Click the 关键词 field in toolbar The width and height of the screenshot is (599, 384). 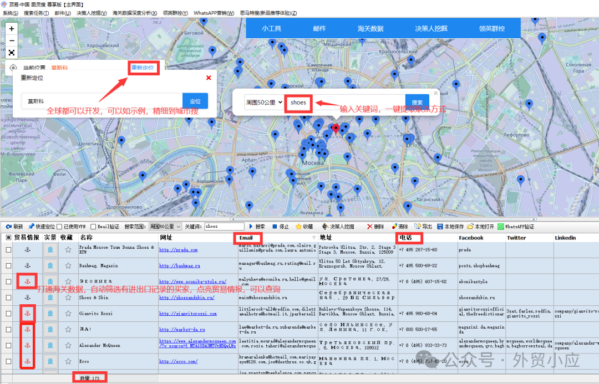coord(224,227)
